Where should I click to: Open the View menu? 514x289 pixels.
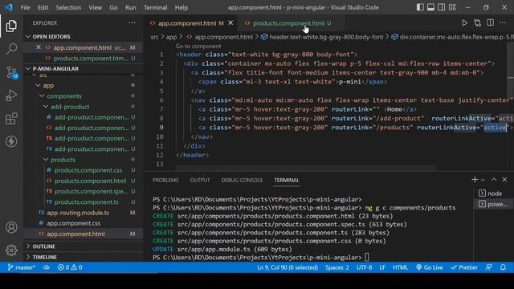[x=95, y=7]
